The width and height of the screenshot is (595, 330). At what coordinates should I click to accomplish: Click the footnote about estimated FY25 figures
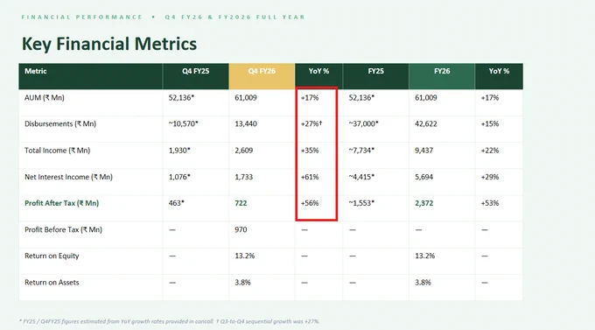pos(170,321)
